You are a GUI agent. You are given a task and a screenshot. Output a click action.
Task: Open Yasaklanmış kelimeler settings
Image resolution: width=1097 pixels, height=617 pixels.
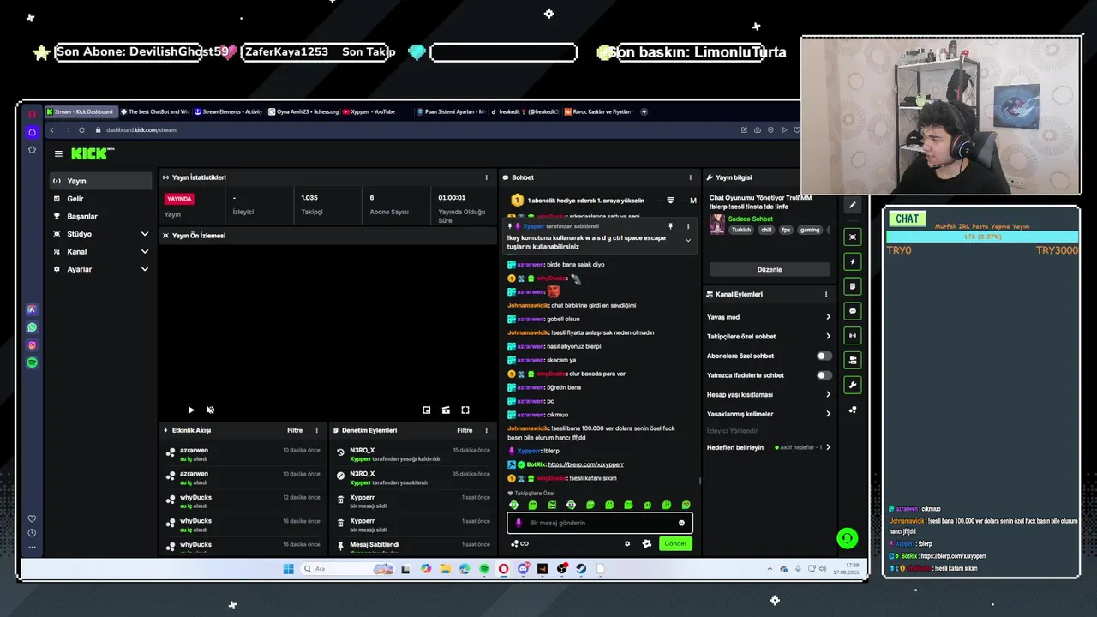769,414
